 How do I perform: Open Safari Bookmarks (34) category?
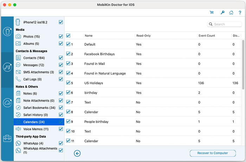click(39, 108)
